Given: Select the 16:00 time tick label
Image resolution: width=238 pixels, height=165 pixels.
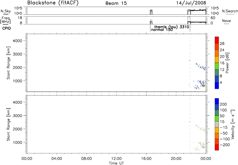Looking at the screenshot, I should coord(146,159).
